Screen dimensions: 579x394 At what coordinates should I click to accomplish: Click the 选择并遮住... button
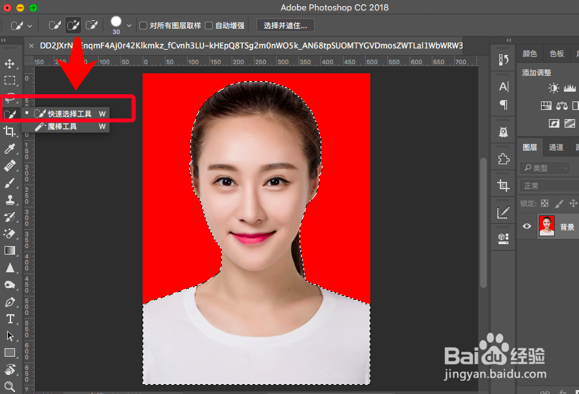285,26
